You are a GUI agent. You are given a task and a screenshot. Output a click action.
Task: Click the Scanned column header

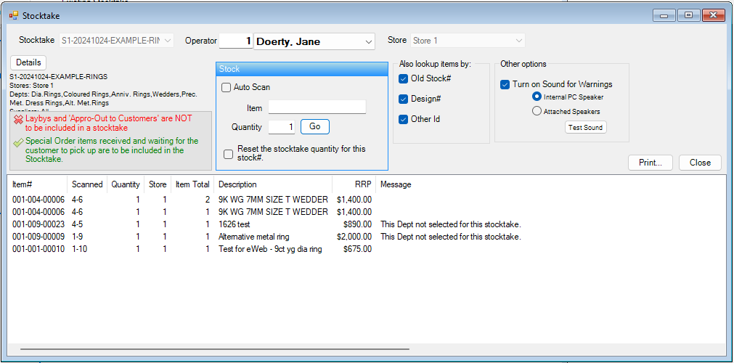point(87,184)
